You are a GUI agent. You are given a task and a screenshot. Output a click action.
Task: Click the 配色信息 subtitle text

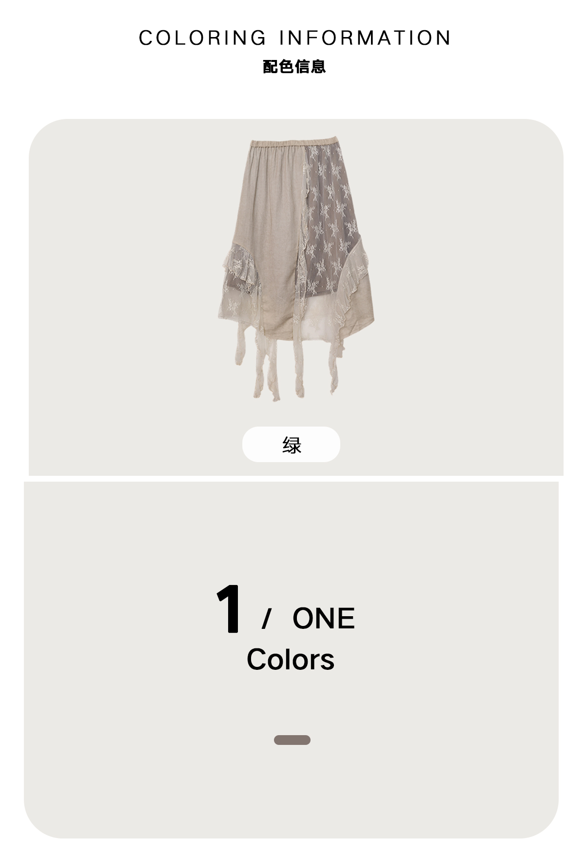294,66
